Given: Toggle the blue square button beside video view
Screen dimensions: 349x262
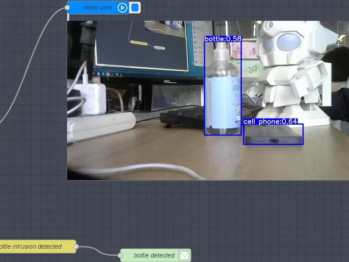Looking at the screenshot, I should coord(135,8).
